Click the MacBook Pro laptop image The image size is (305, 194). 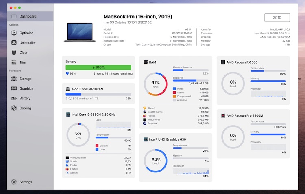coord(79,32)
